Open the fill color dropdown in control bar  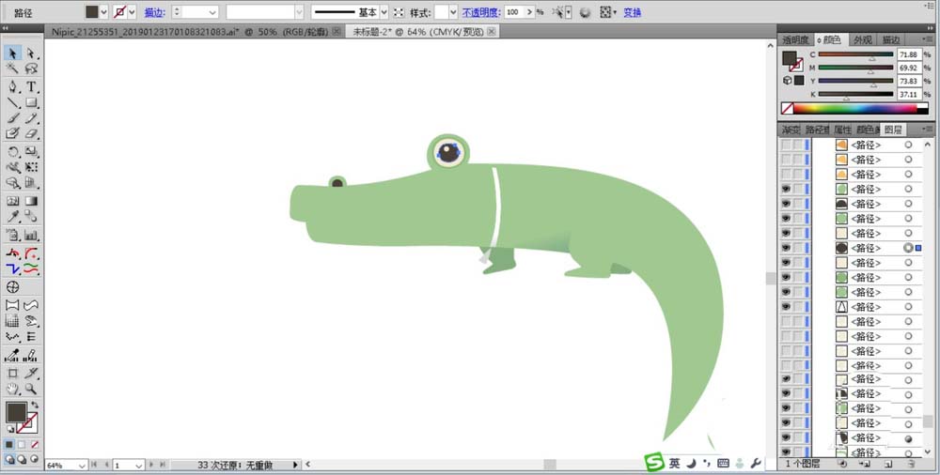(x=104, y=12)
